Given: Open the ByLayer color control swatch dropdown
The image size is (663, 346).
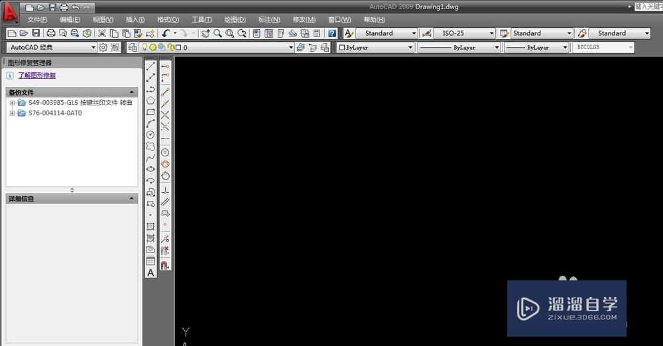Looking at the screenshot, I should (x=375, y=47).
